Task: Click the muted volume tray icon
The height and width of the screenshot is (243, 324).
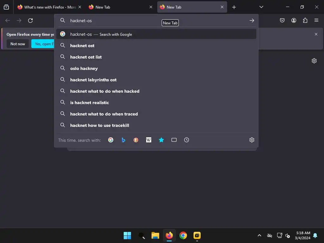Action: point(288,235)
